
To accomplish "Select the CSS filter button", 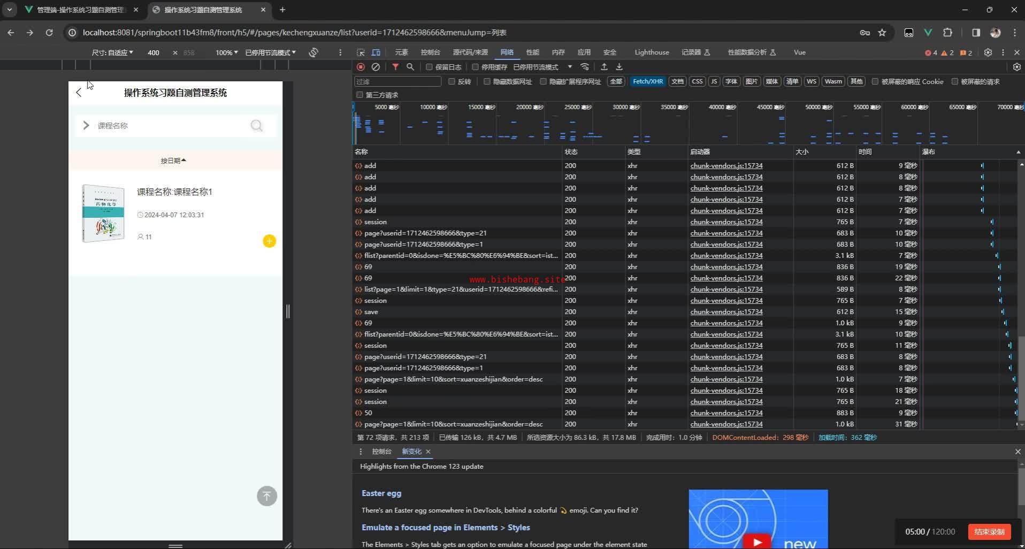I will [697, 81].
